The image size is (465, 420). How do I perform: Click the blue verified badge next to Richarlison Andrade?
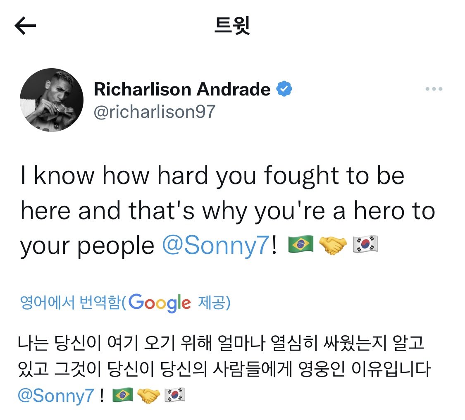tap(285, 88)
